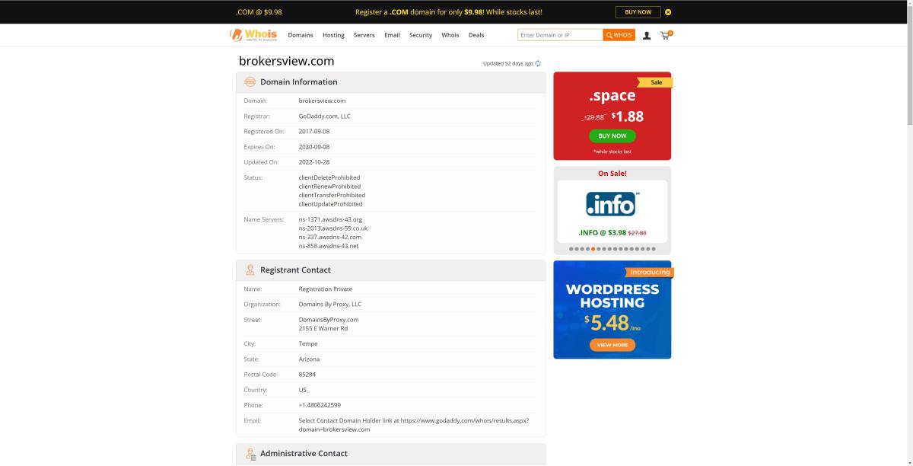Click the magnifier WHOIS search button
This screenshot has height=466, width=913.
pos(618,34)
